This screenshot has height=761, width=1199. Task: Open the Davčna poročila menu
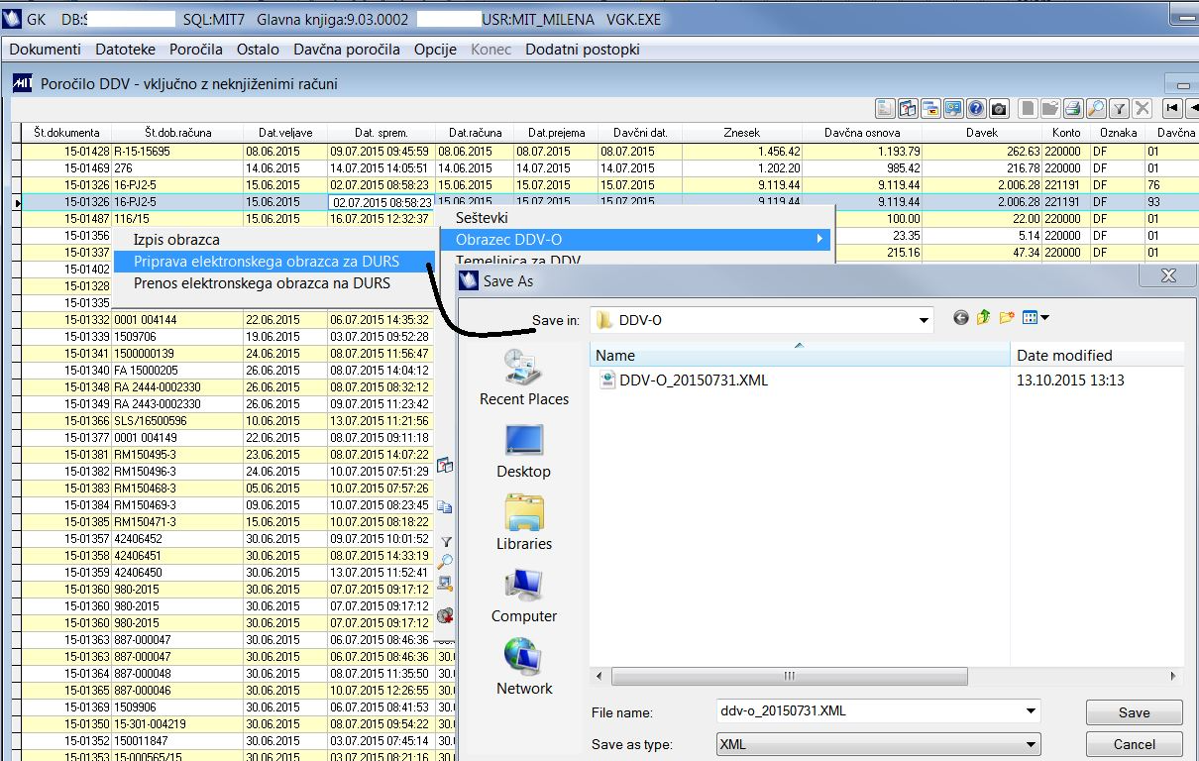347,50
